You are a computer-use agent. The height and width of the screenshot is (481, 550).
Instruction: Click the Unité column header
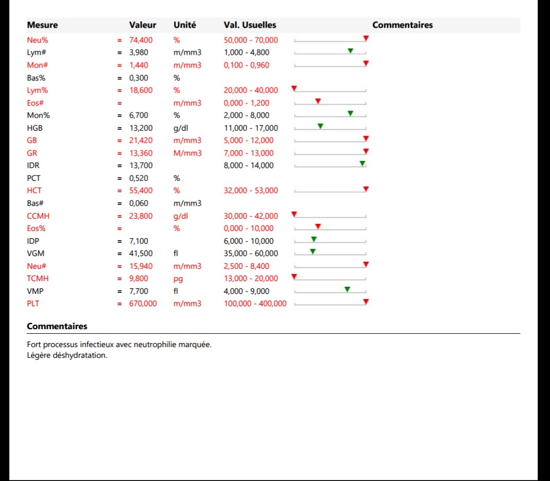click(x=185, y=25)
